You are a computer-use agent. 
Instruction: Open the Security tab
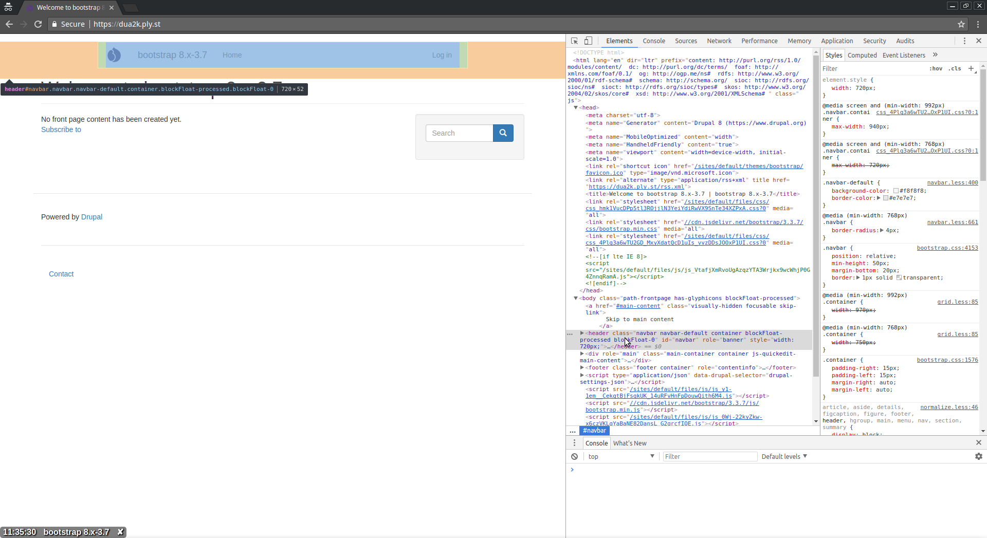click(874, 41)
